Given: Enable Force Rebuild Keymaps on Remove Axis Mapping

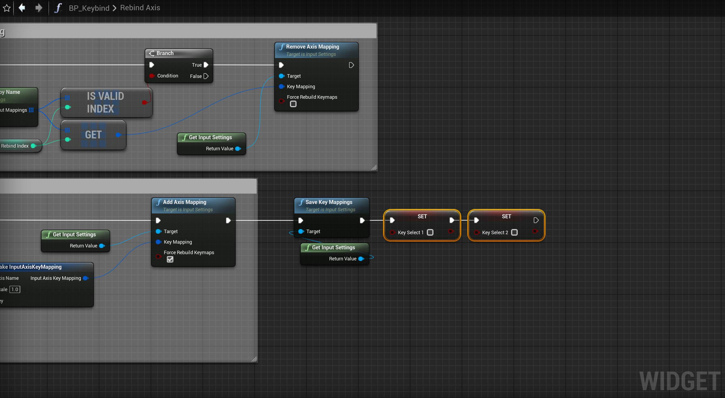Looking at the screenshot, I should point(293,104).
